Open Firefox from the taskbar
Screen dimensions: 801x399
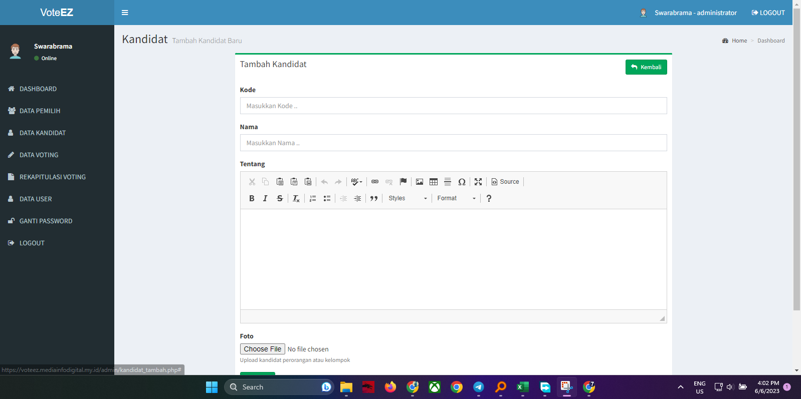pos(390,387)
